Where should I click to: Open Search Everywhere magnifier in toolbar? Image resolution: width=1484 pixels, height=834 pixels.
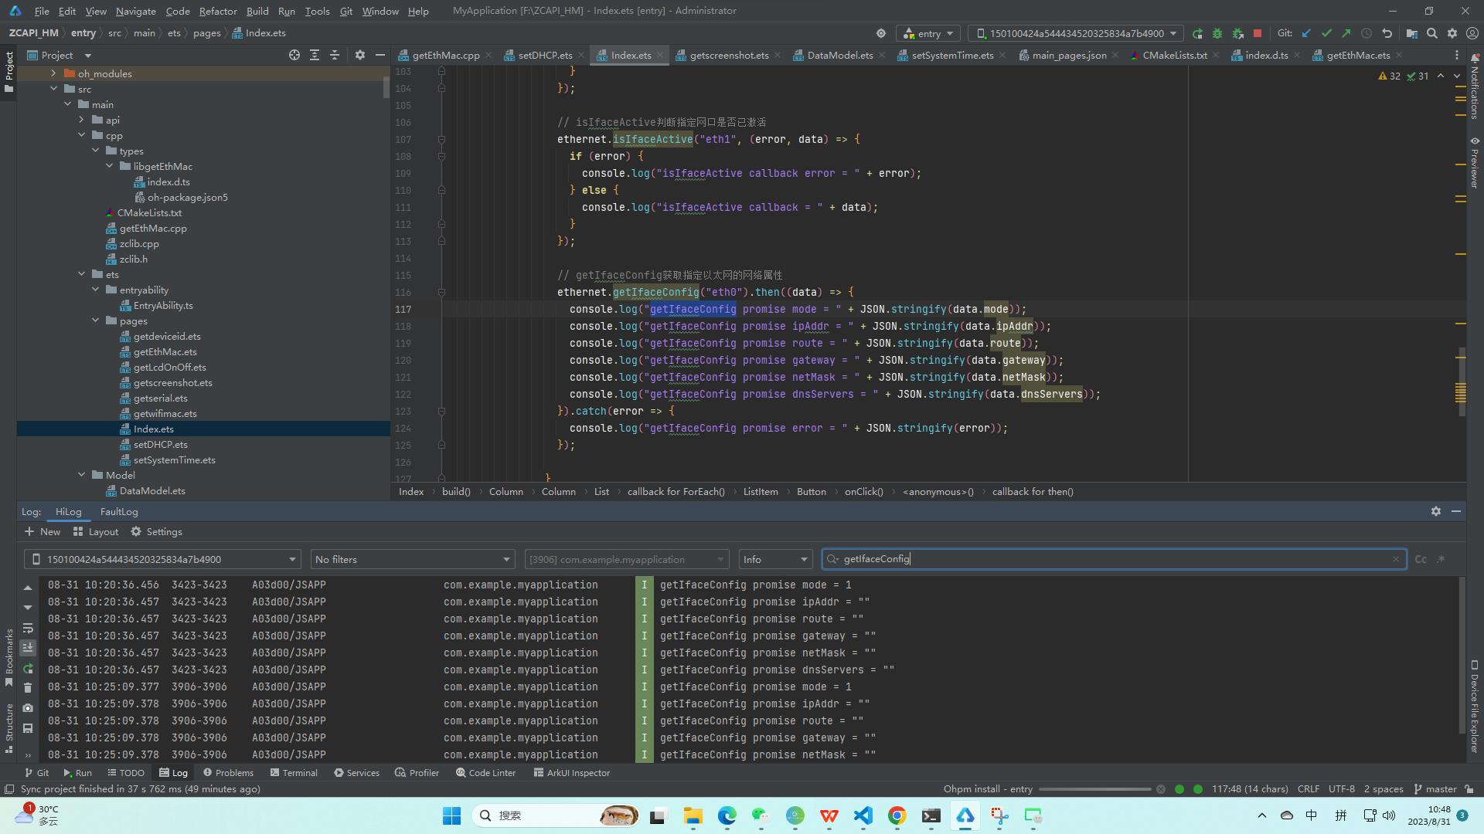[x=1432, y=33]
